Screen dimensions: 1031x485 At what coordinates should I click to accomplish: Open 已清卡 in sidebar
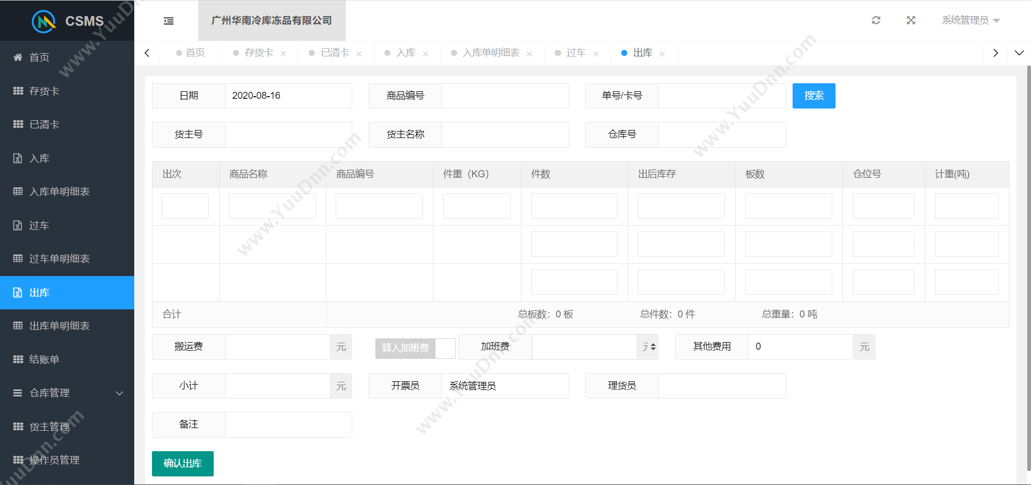click(x=67, y=125)
